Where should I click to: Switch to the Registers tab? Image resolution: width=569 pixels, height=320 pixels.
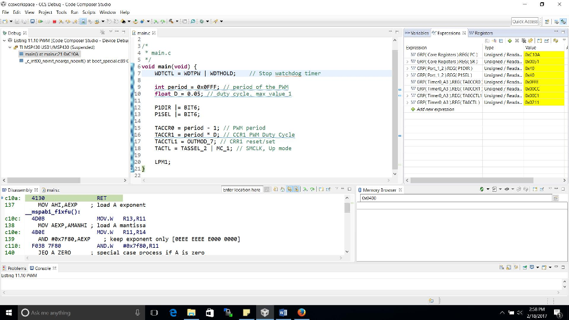(x=481, y=33)
